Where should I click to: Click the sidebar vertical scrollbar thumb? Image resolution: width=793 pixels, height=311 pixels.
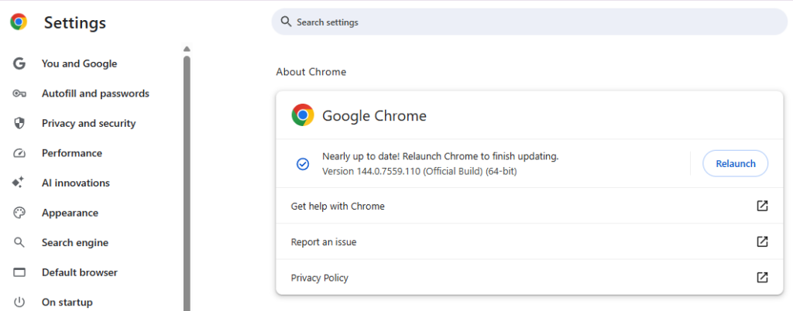(x=187, y=178)
